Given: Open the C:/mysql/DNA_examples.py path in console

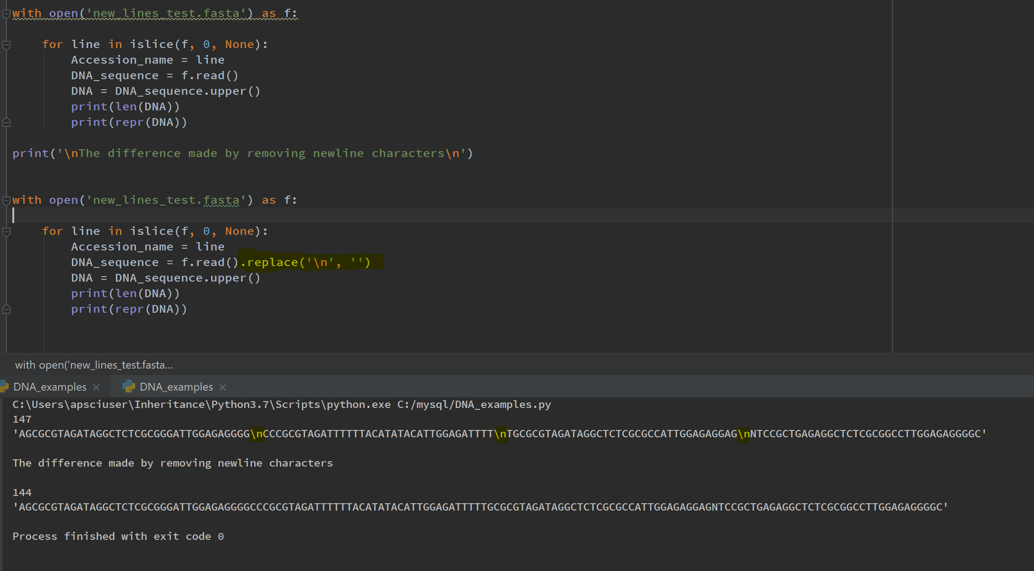Looking at the screenshot, I should pyautogui.click(x=472, y=404).
